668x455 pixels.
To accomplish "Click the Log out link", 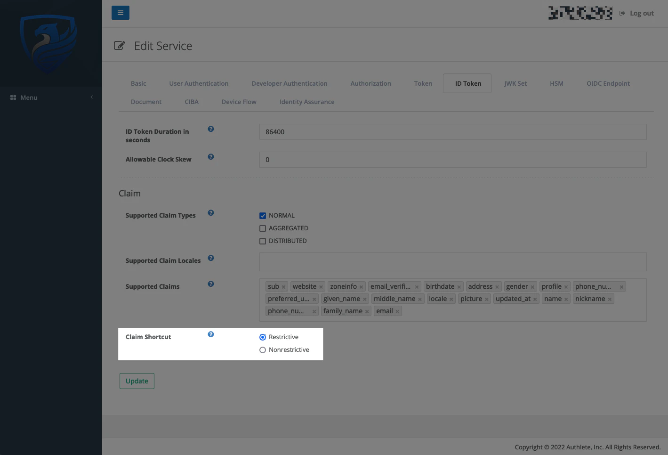I will coord(641,13).
